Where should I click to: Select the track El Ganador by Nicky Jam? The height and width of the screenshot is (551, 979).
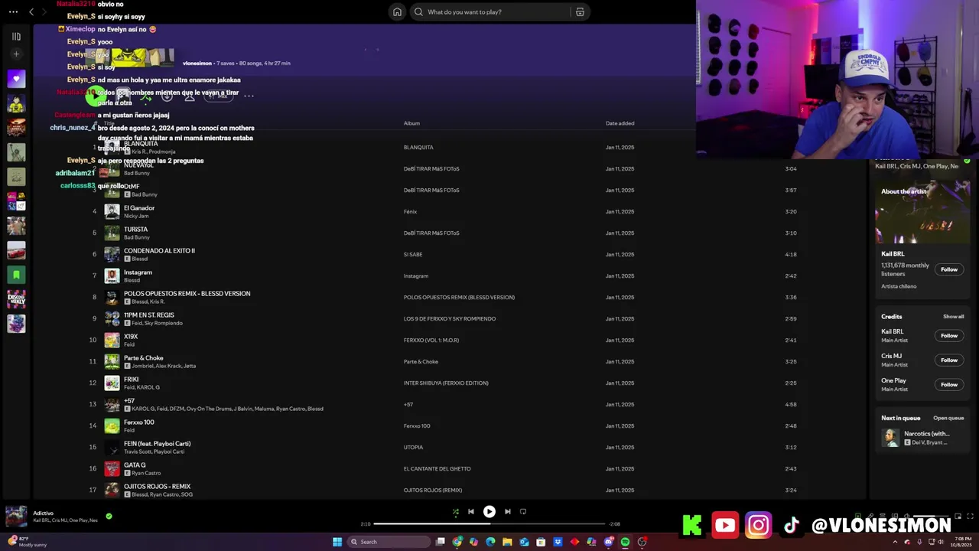[139, 208]
